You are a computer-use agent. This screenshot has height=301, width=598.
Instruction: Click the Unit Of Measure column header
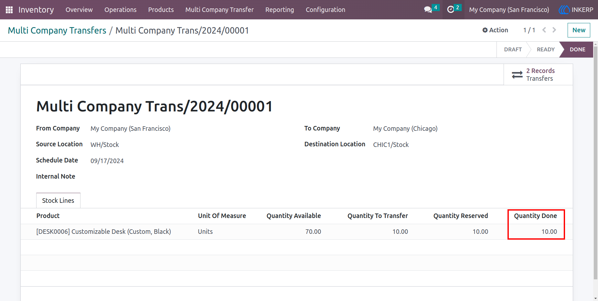[222, 216]
